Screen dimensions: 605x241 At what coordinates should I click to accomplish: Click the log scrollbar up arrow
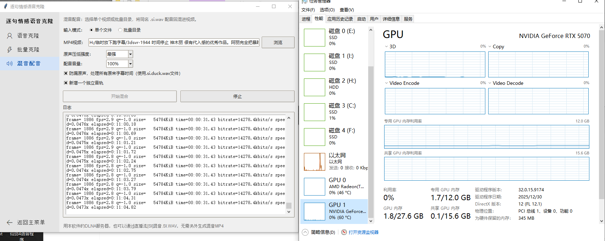point(289,118)
